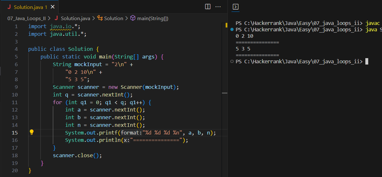Expand the main(String[]) breadcrumb dropdown
382x177 pixels.
153,19
